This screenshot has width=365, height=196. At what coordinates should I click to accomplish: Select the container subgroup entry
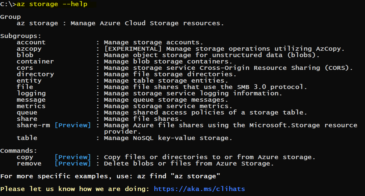(x=35, y=61)
